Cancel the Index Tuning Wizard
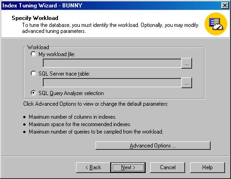 point(168,167)
